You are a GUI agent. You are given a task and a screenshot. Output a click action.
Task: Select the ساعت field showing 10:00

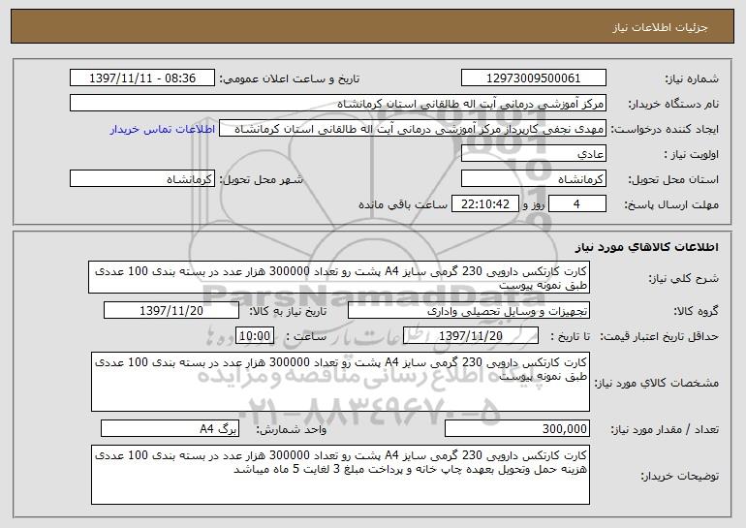point(255,336)
